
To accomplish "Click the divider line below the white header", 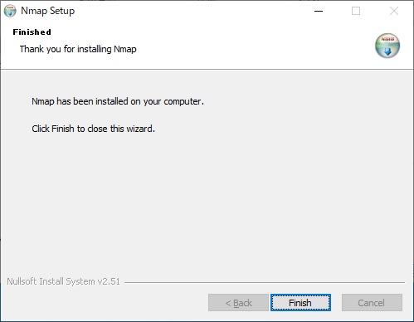I will click(x=207, y=69).
